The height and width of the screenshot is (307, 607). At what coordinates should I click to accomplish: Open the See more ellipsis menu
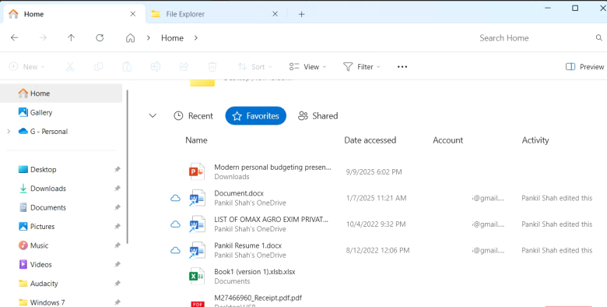(x=402, y=67)
